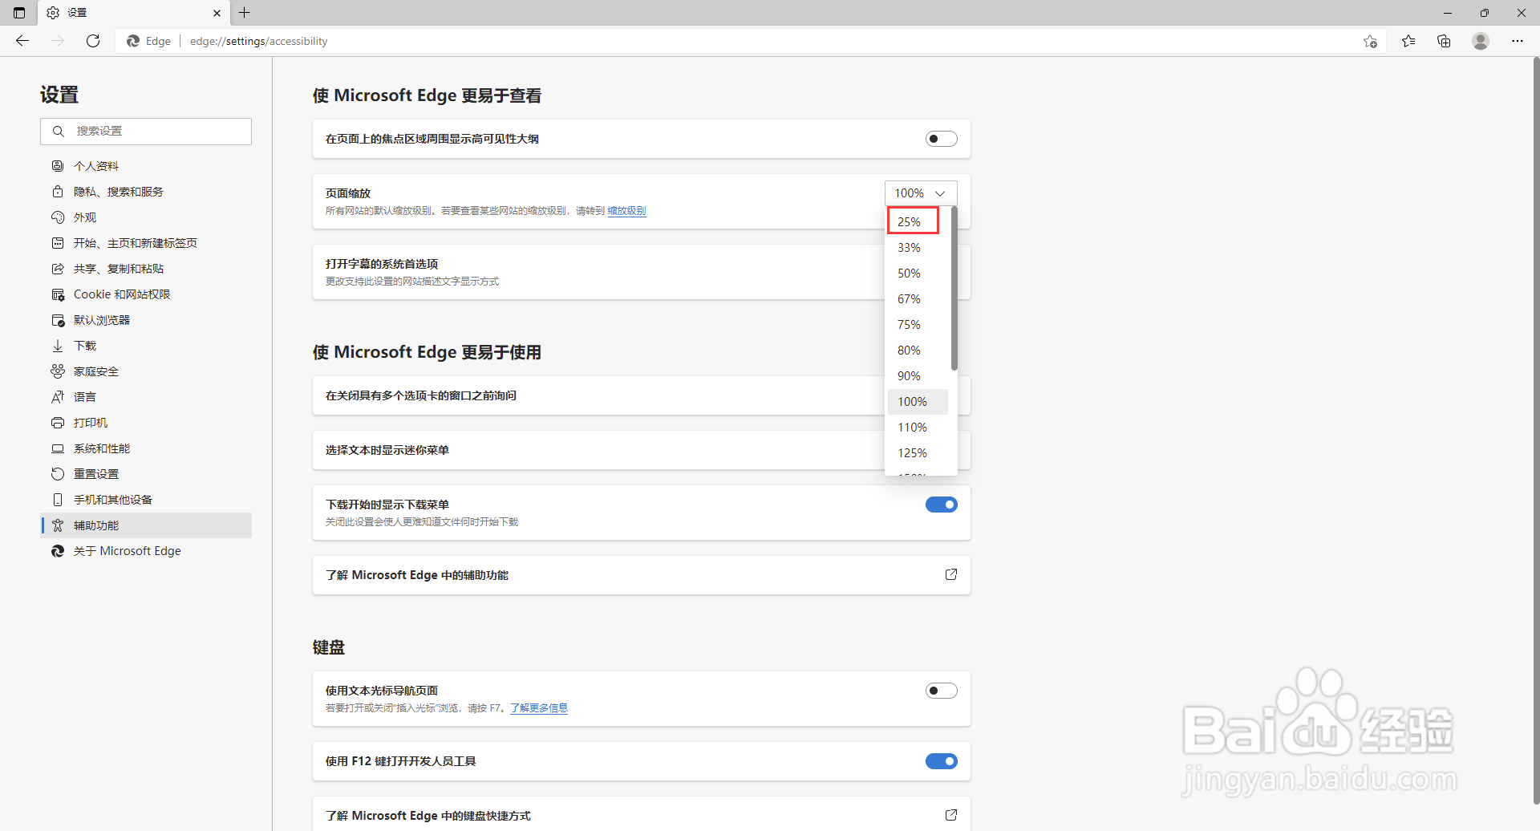The height and width of the screenshot is (831, 1540).
Task: Click the 手机和其他设备 phone icon
Action: [x=58, y=500]
